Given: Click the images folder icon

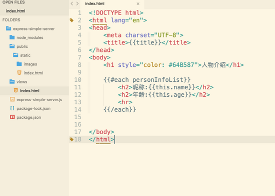Looking at the screenshot, I should pyautogui.click(x=19, y=64).
